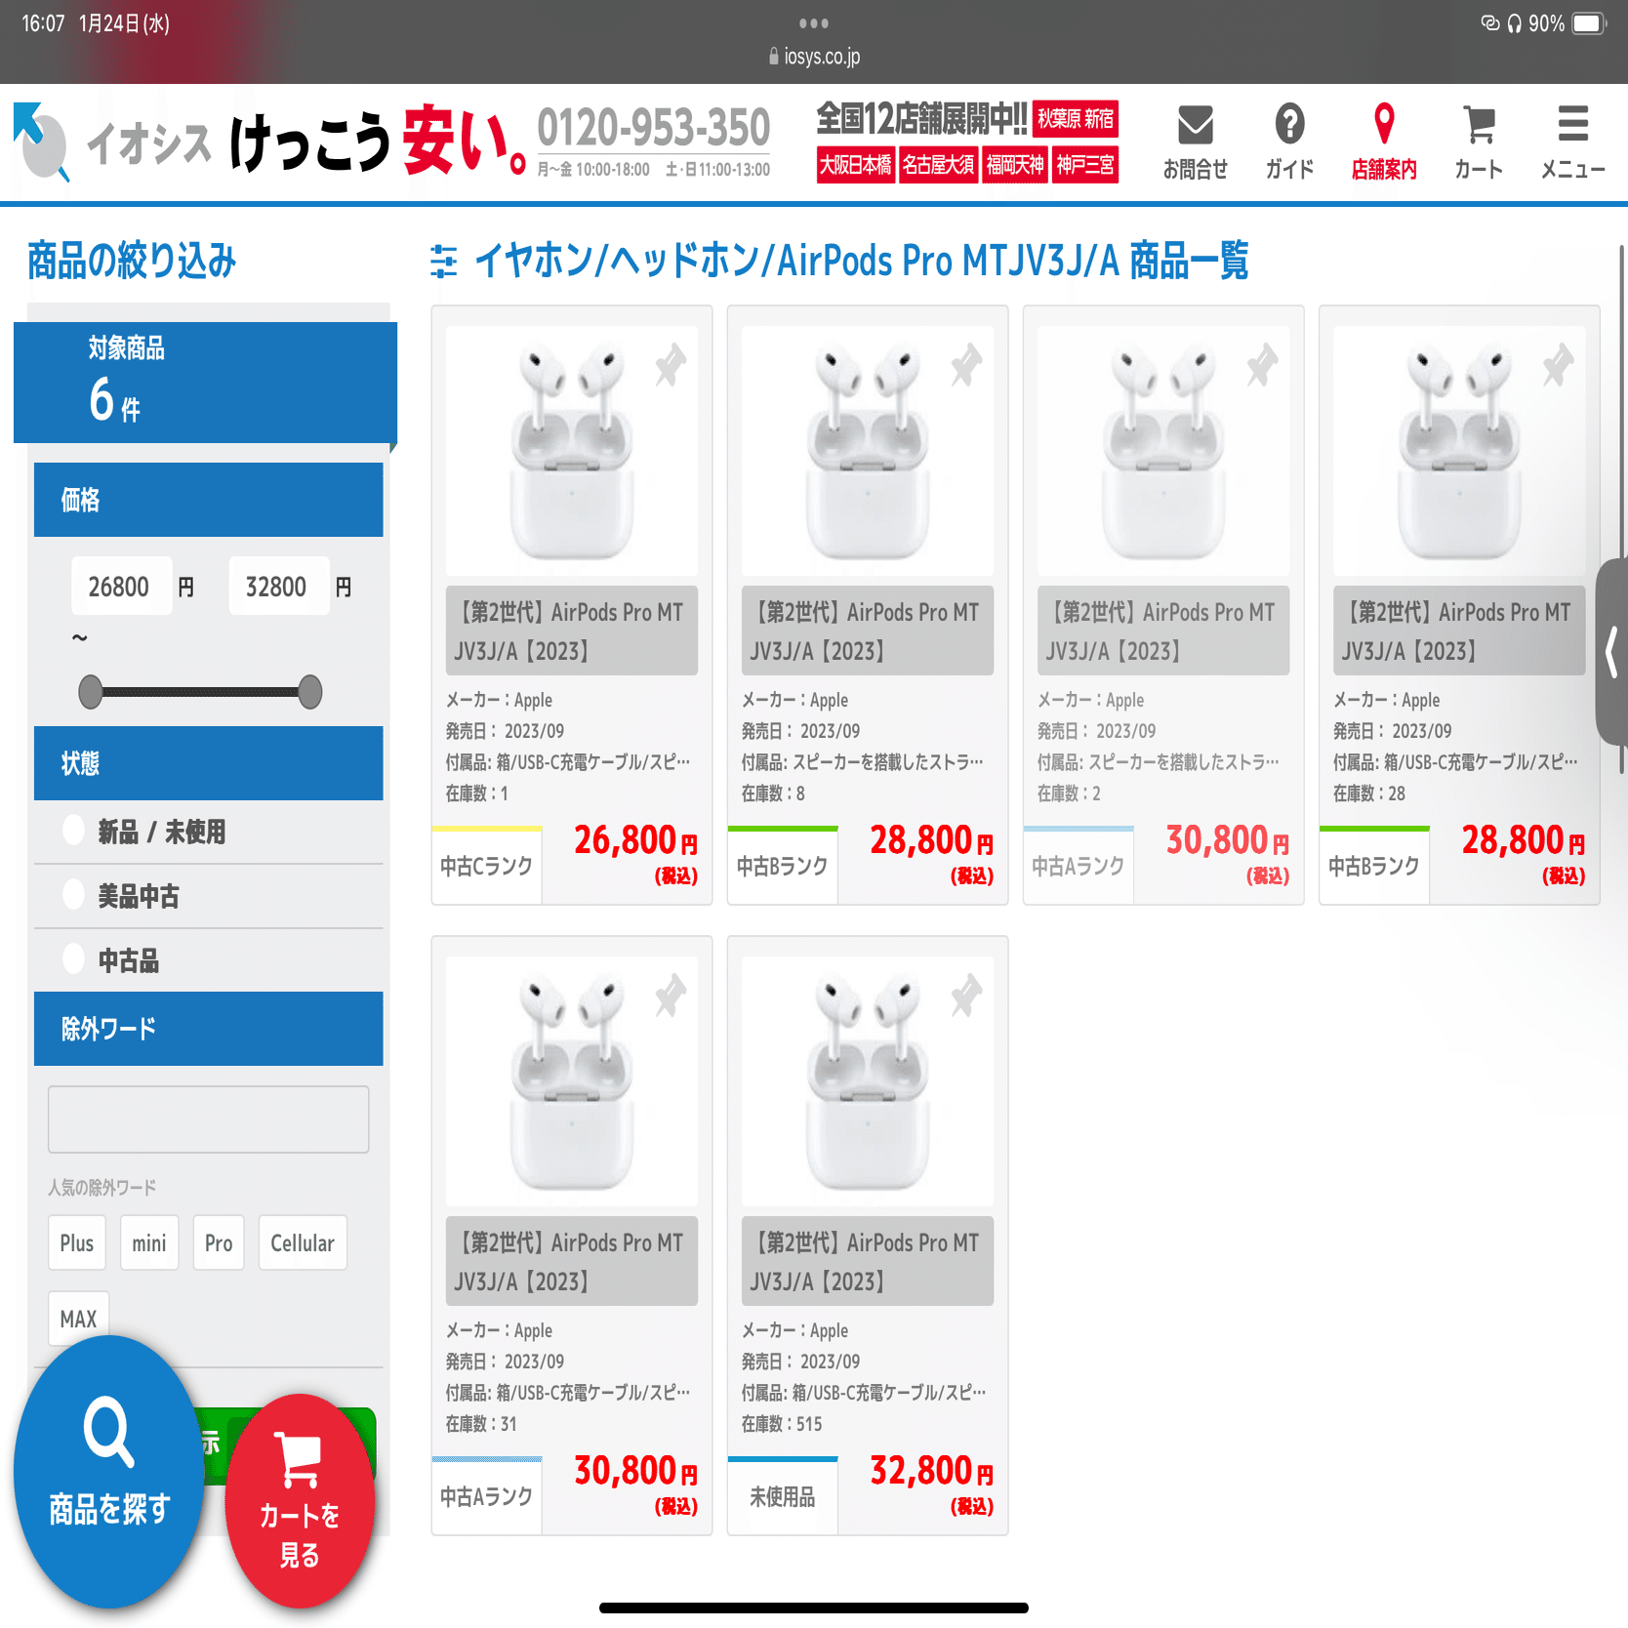Open the 大阪日本橋 store link
The width and height of the screenshot is (1628, 1628).
click(x=855, y=164)
